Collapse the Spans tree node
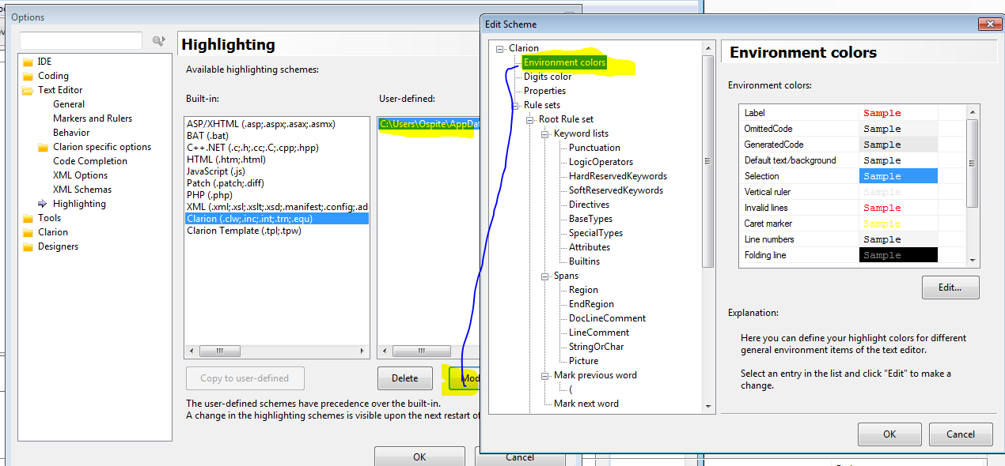 [x=545, y=276]
